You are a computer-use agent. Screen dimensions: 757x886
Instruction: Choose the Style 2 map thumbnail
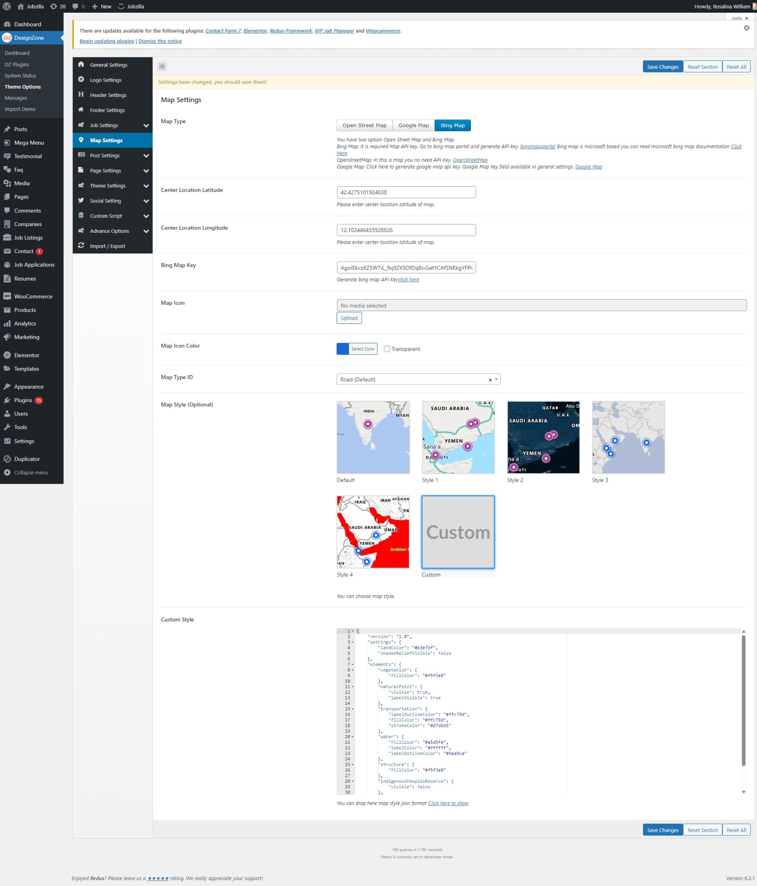pos(543,437)
